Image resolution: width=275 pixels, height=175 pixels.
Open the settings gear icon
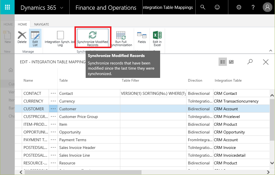239,7
